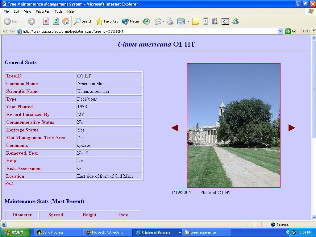316x237 pixels.
Task: Click the 'Deciduous' type value cell
Action: (x=110, y=99)
